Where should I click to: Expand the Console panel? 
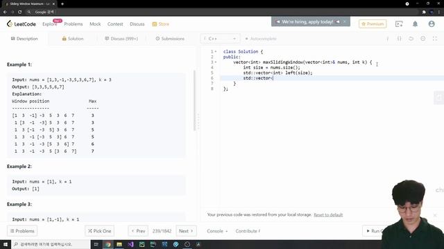click(217, 231)
